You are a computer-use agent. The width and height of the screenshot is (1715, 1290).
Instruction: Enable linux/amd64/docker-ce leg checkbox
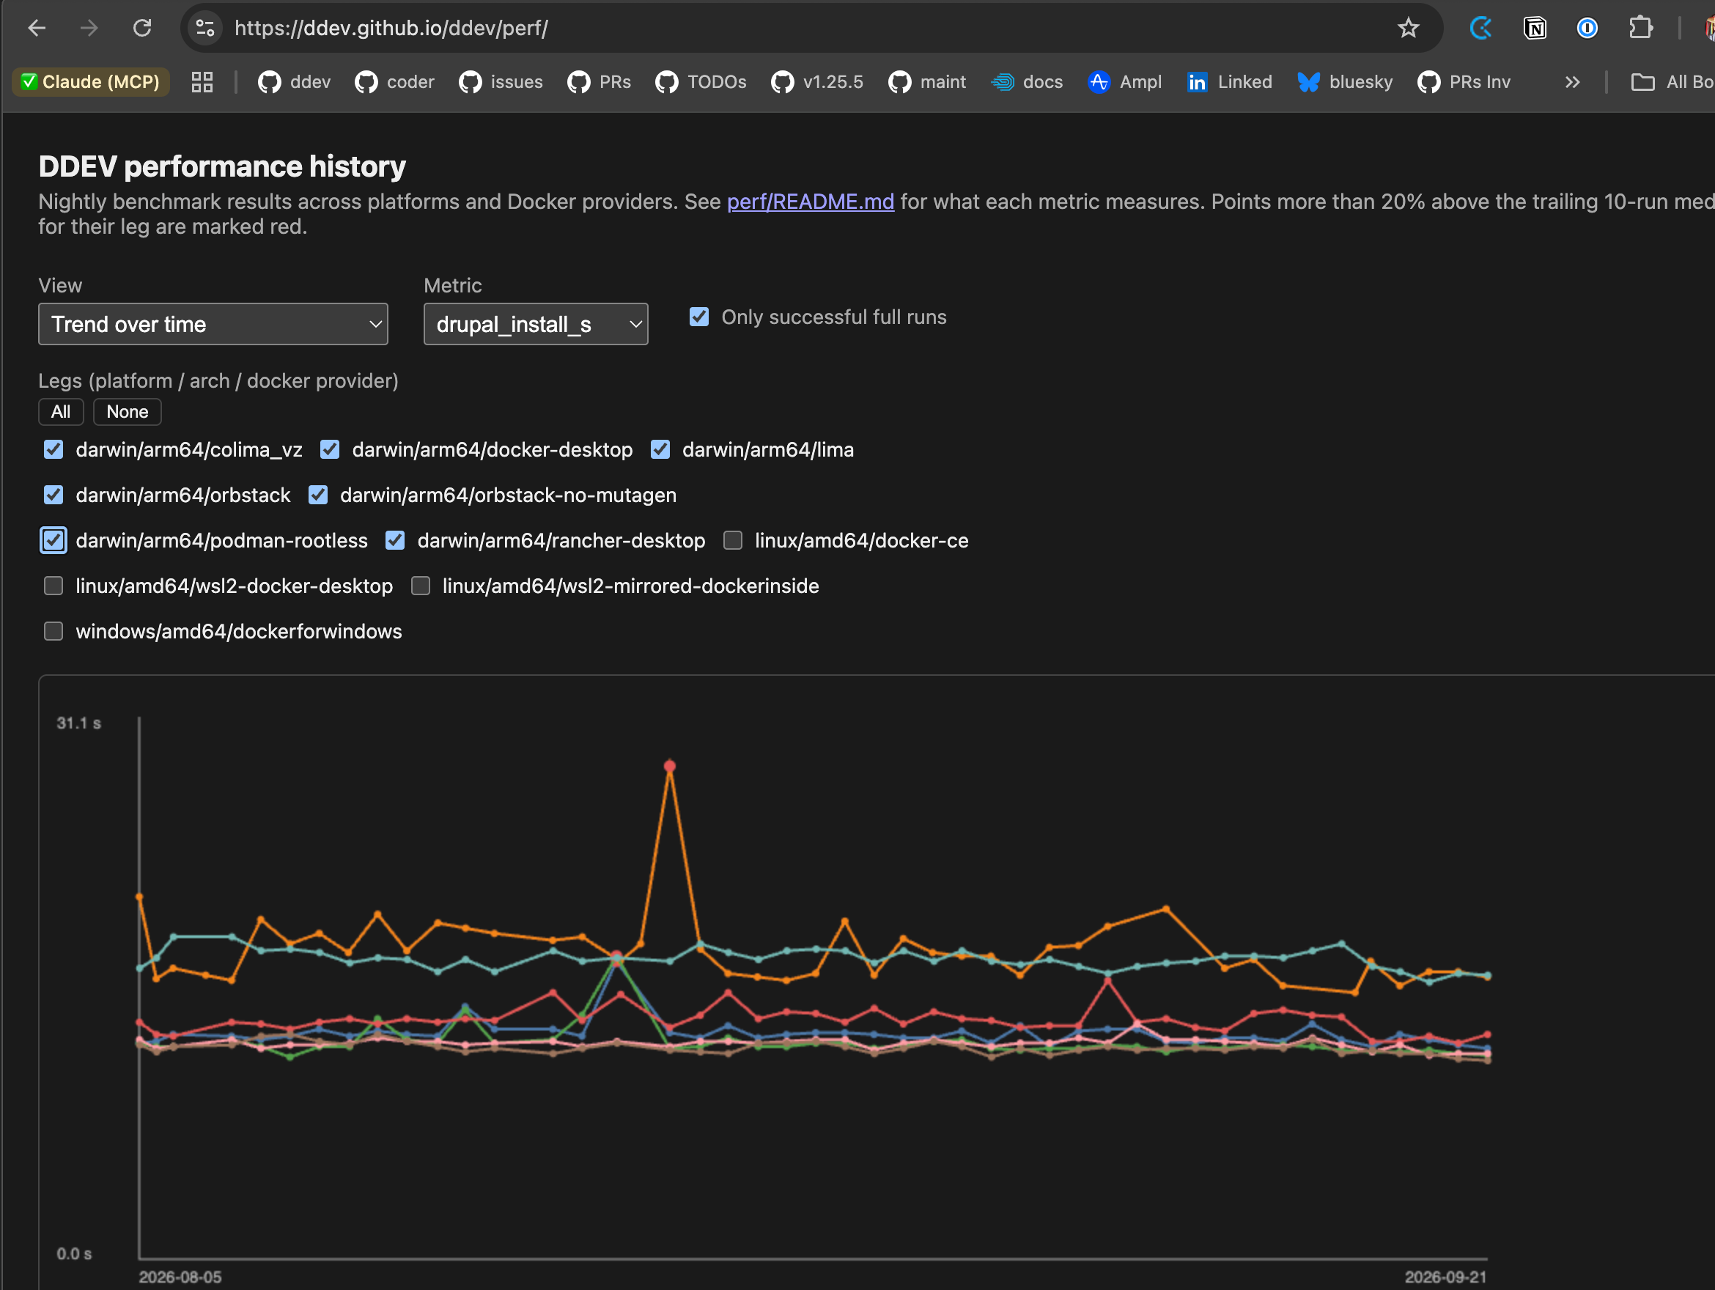point(733,539)
